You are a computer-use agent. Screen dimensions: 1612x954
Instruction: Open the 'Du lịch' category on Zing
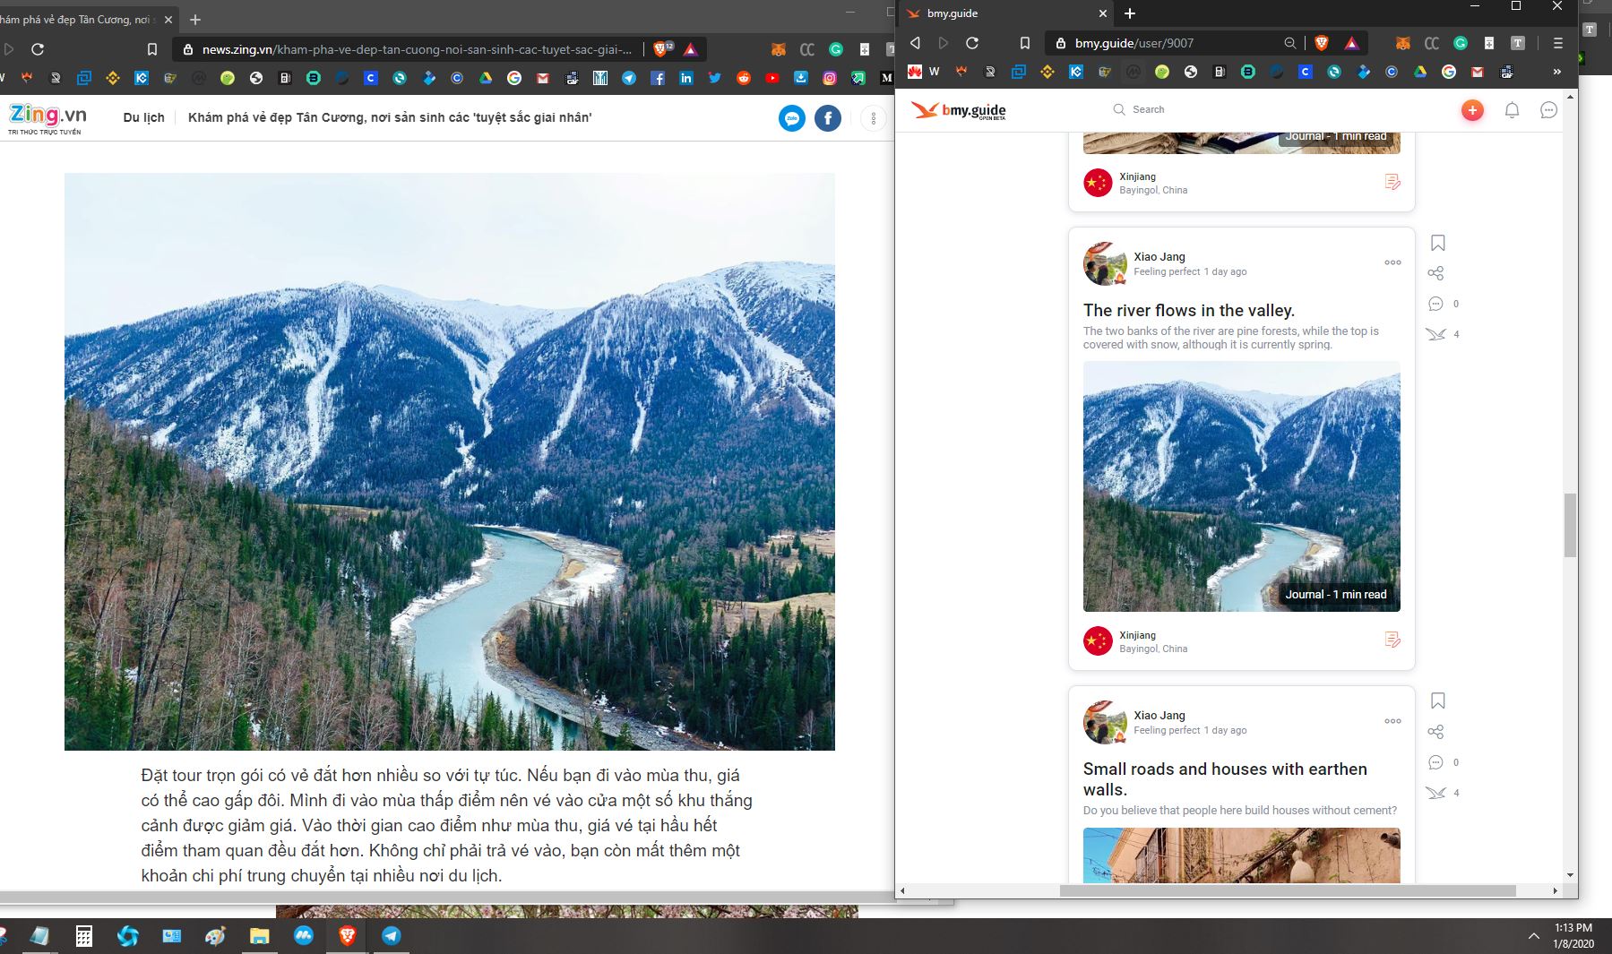(x=143, y=117)
